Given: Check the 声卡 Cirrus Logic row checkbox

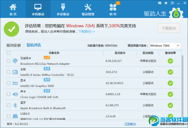Looking at the screenshot, I should (x=9, y=94).
